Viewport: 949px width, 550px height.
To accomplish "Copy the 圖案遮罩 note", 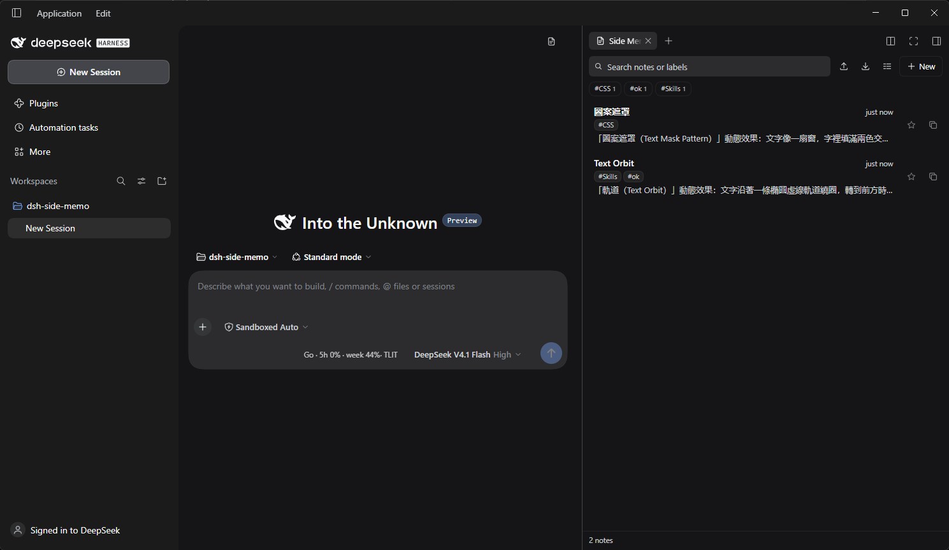I will [933, 125].
